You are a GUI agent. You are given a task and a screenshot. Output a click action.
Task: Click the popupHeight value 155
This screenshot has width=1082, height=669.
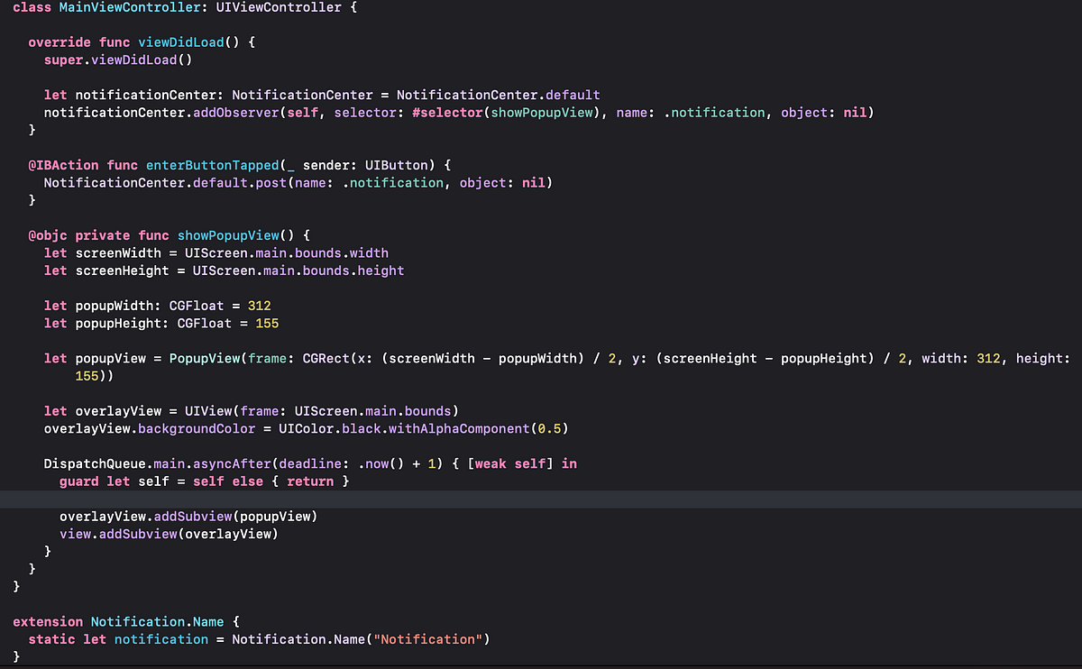point(265,323)
